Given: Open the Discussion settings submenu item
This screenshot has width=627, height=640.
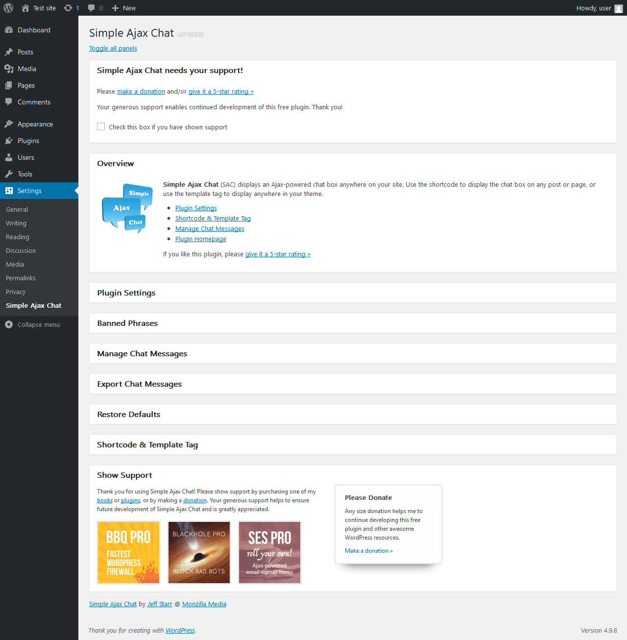Looking at the screenshot, I should (x=39, y=250).
